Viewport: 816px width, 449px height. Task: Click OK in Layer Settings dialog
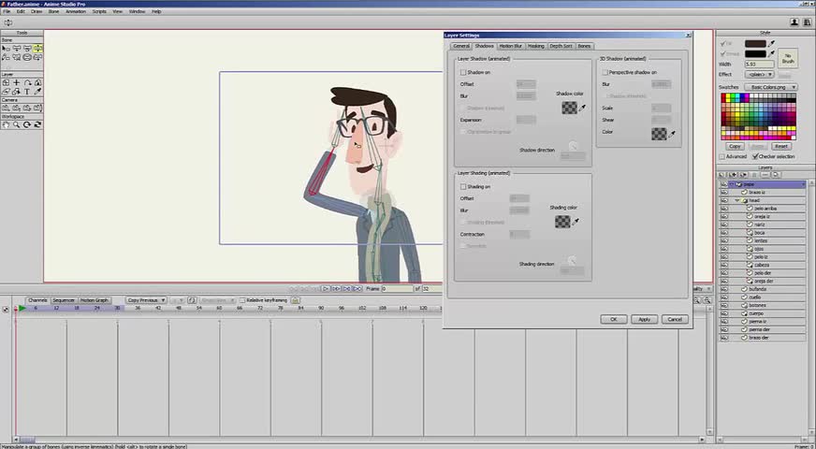coord(614,320)
